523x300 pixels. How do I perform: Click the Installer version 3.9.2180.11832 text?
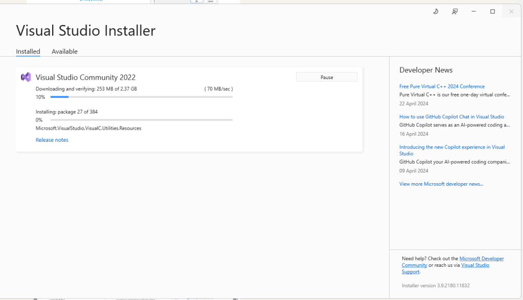[x=436, y=286]
